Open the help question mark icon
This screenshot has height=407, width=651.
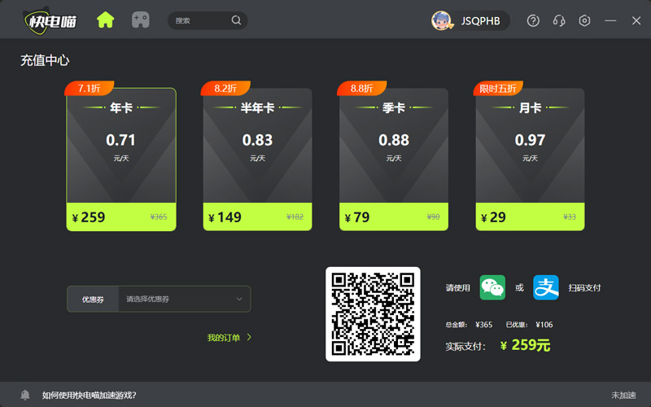533,20
